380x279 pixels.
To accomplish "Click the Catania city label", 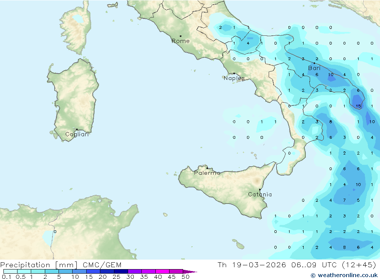I will pyautogui.click(x=260, y=194).
